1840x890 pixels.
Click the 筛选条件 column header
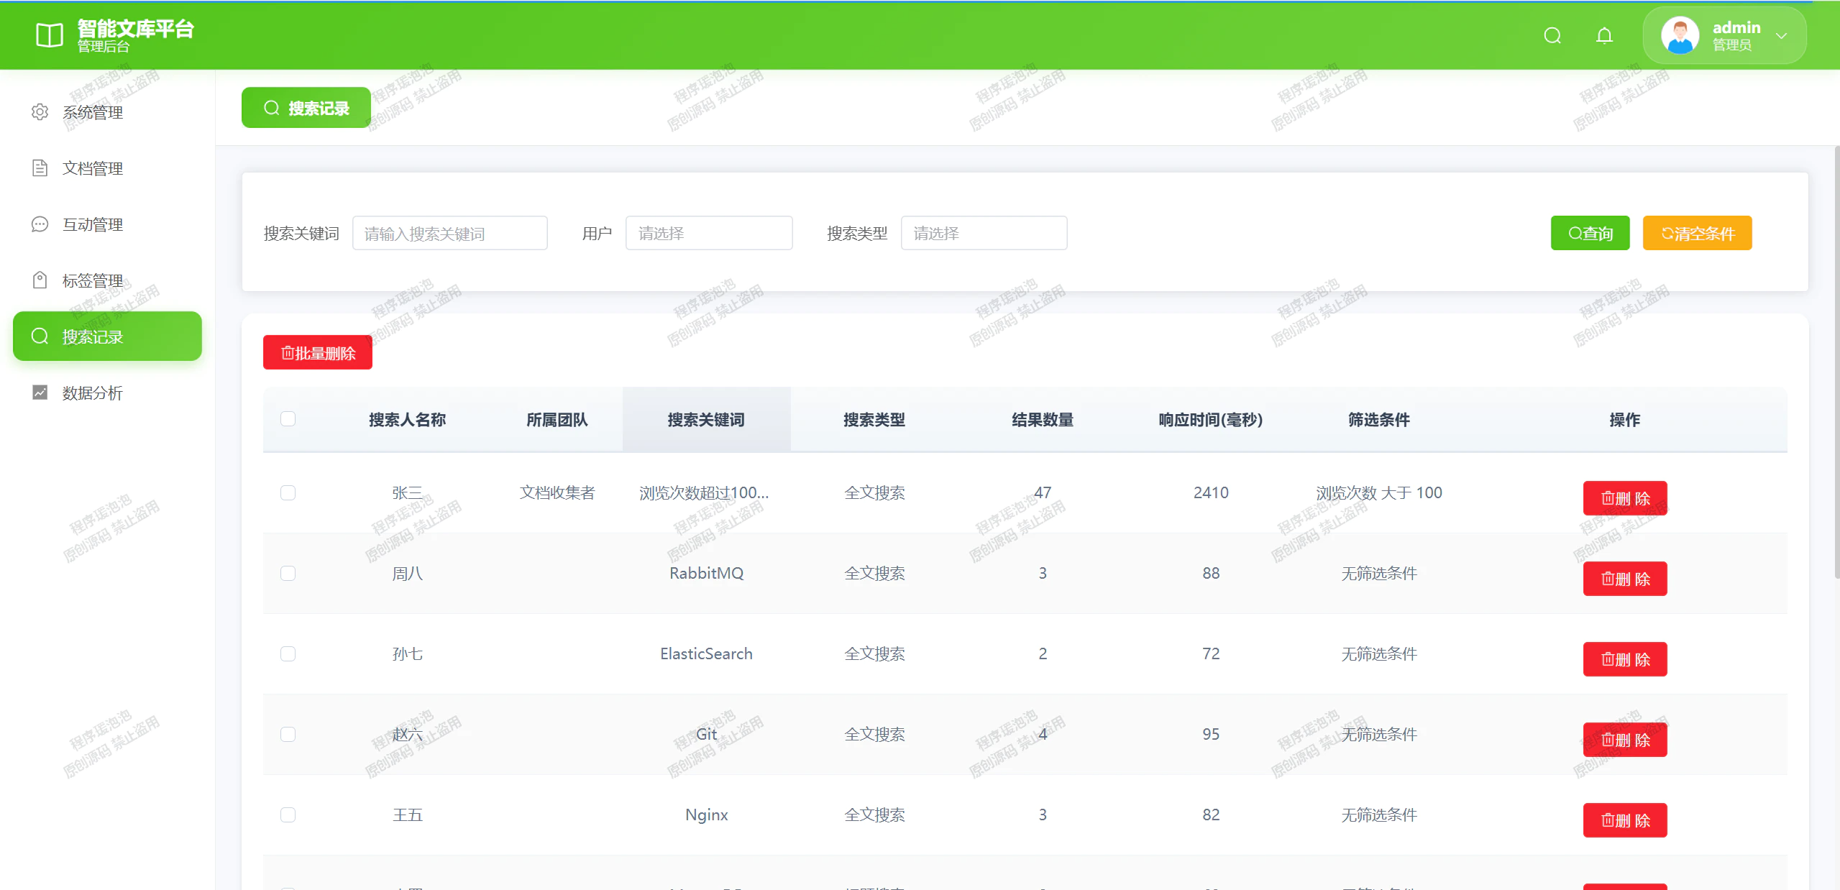(1379, 420)
